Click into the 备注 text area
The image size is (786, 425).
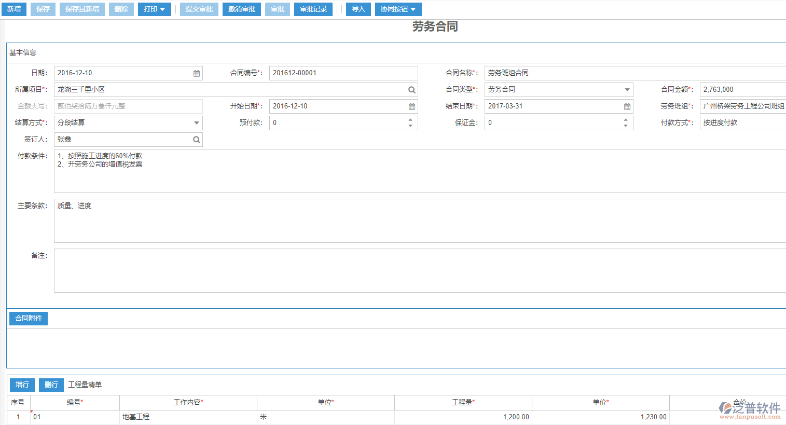415,270
